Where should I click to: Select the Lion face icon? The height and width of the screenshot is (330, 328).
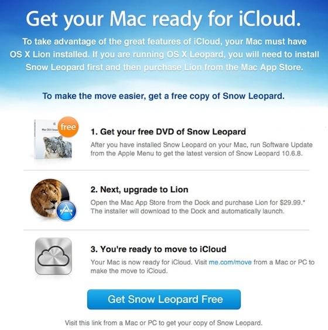click(x=50, y=198)
